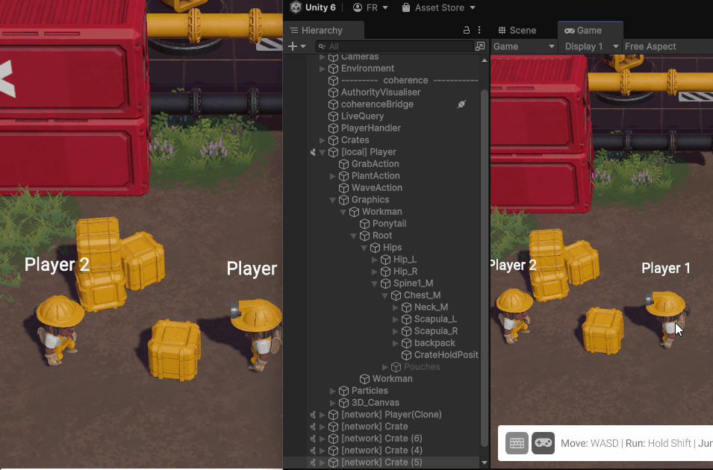Click the Unity 6 logo icon
Viewport: 713px width, 470px height.
click(296, 7)
